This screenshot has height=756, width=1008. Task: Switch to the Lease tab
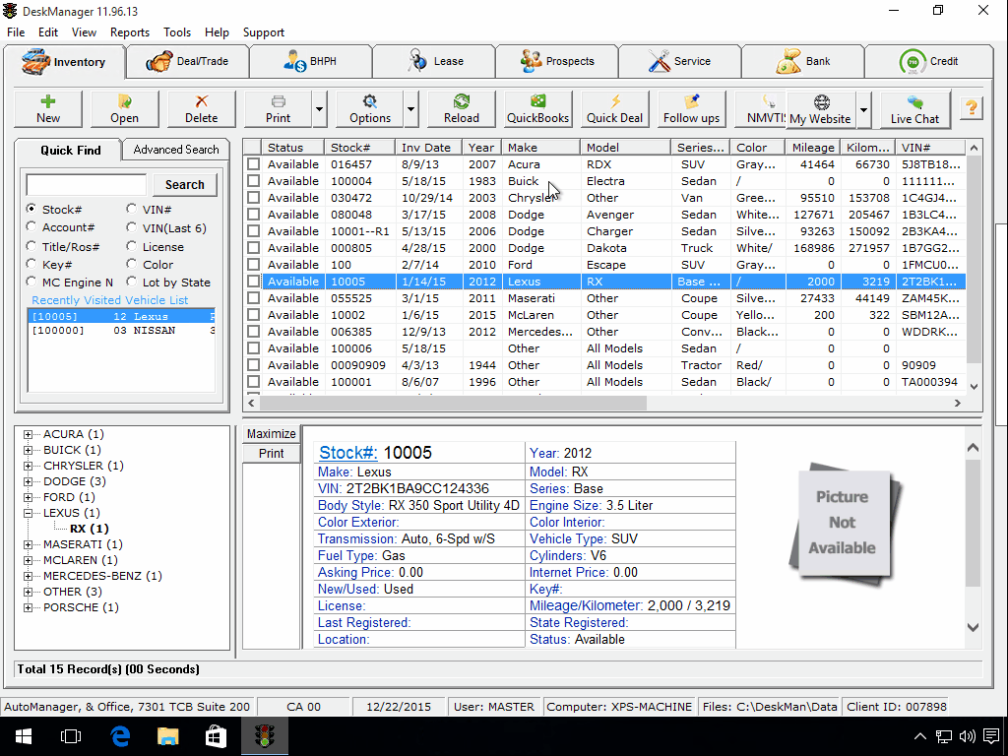pos(434,61)
